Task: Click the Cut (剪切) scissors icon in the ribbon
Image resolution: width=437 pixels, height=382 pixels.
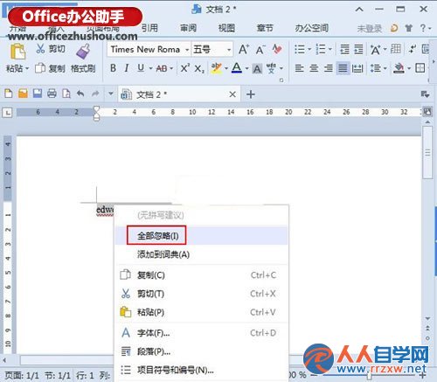Action: click(x=40, y=49)
